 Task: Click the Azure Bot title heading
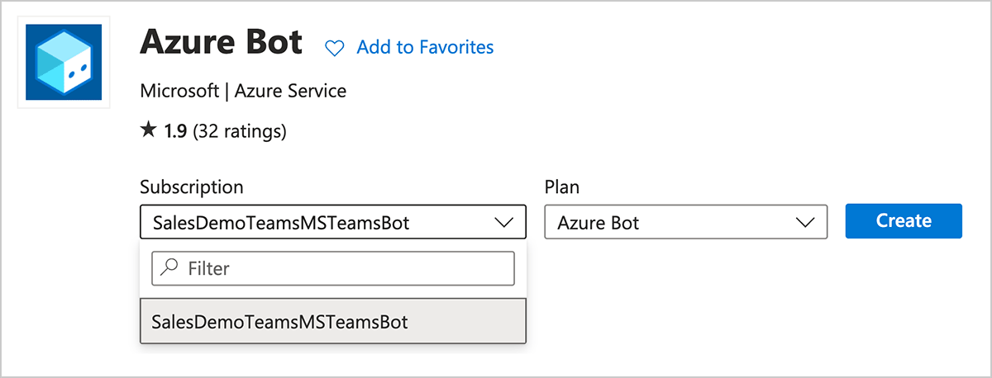pos(222,43)
